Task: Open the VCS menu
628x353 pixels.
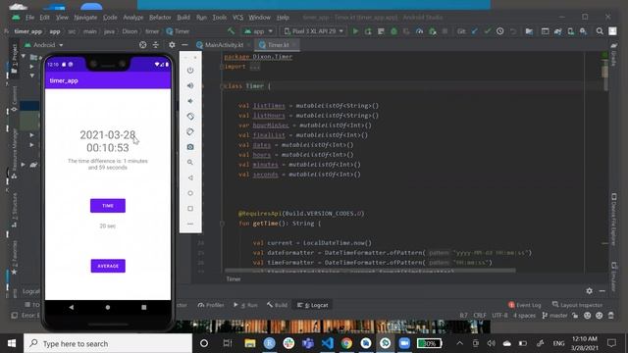Action: [x=237, y=18]
